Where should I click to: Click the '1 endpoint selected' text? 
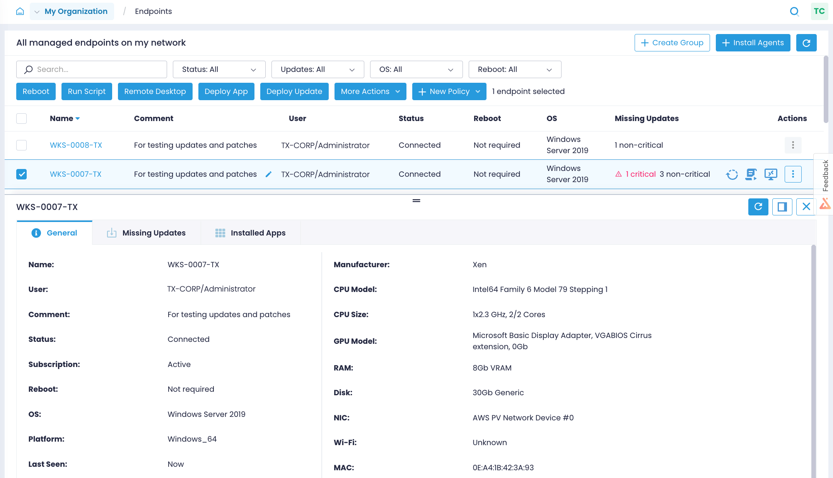528,92
